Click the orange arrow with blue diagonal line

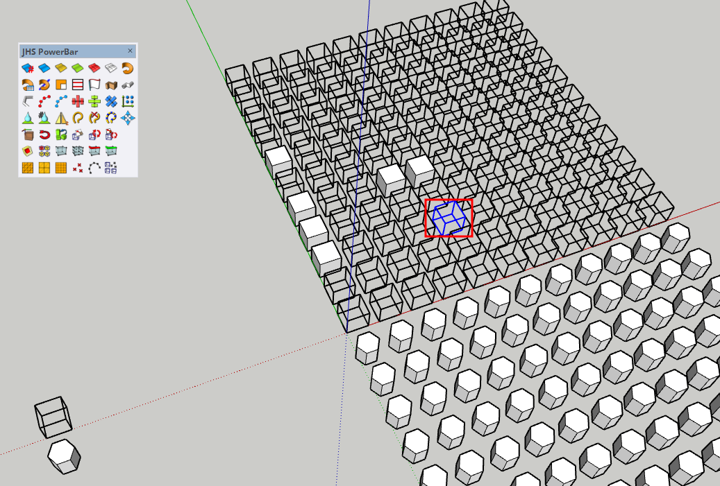[x=44, y=85]
